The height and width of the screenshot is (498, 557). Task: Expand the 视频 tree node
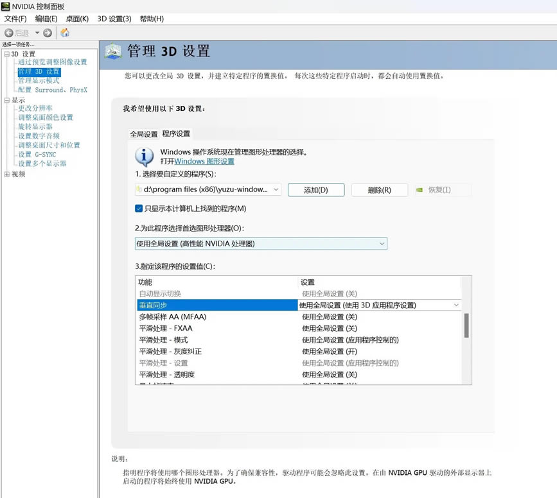point(6,174)
